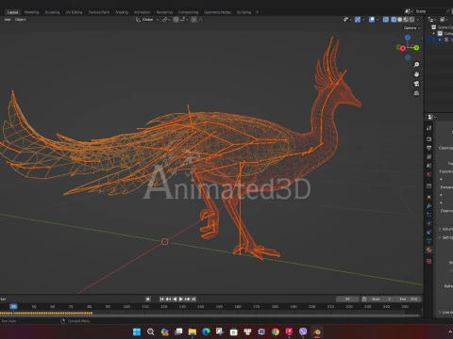Toggle viewport overlays display
Image resolution: width=453 pixels, height=339 pixels.
372,20
